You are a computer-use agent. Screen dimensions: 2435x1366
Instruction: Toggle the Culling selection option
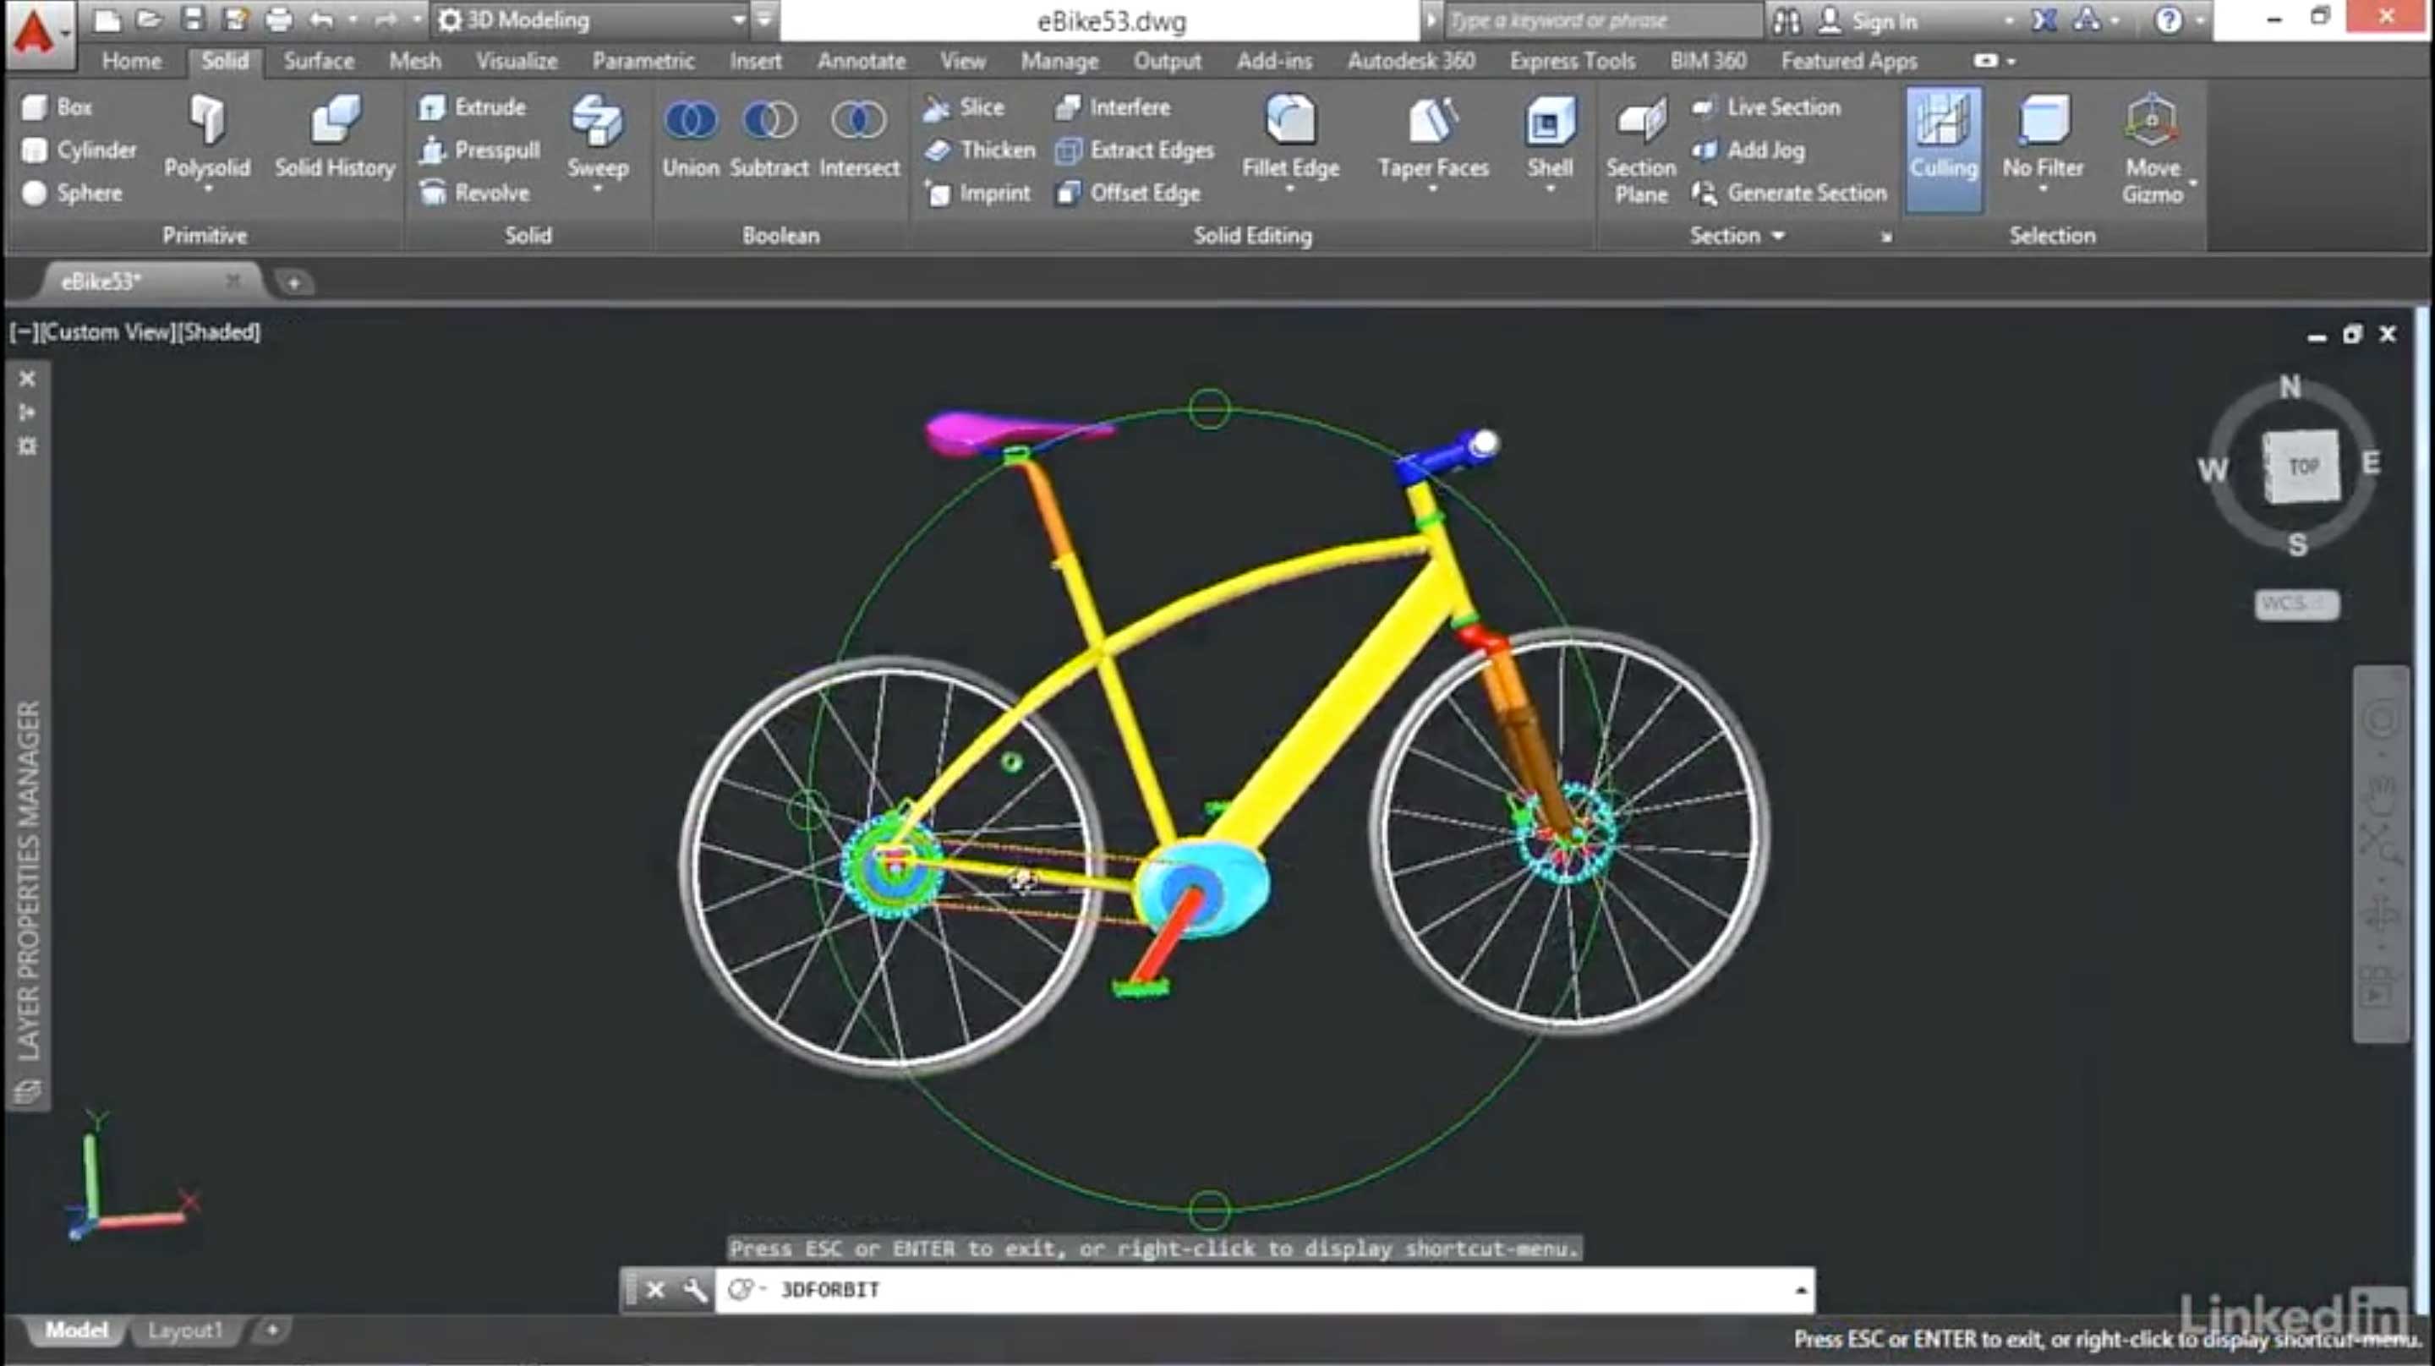1943,140
